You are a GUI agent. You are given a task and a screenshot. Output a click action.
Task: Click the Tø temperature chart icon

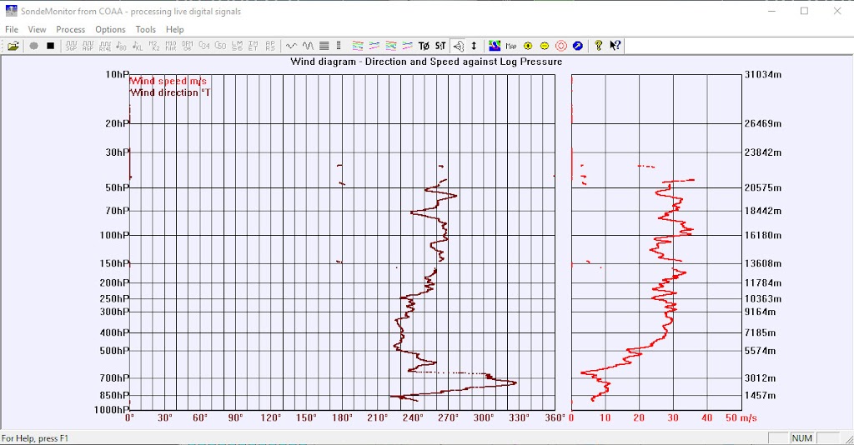[x=424, y=46]
